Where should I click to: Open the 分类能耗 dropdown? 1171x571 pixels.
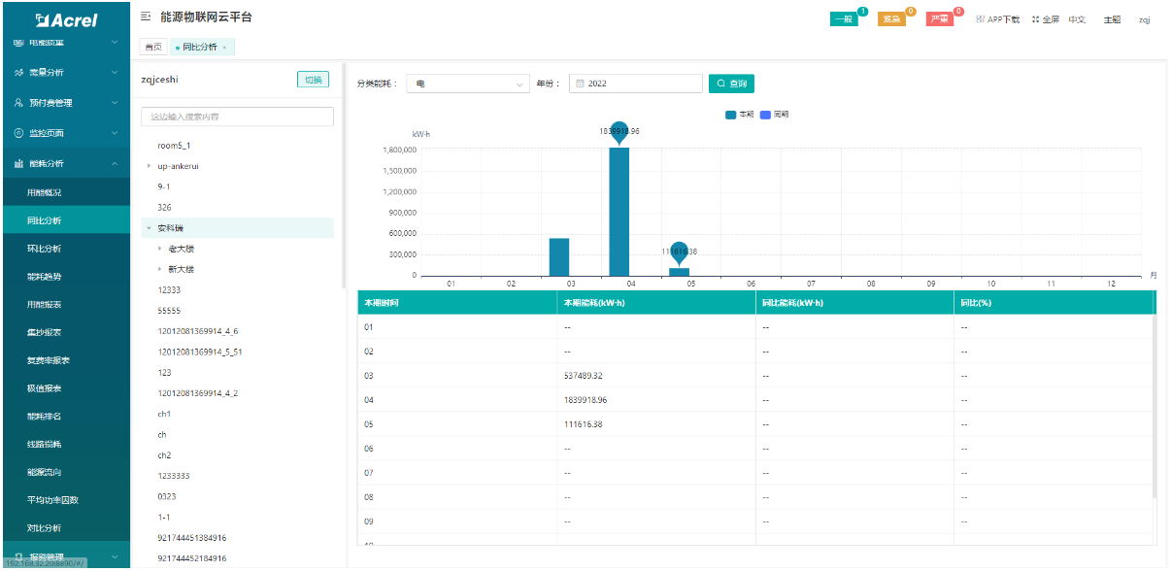click(x=468, y=84)
